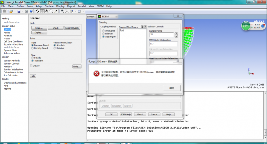Click the EDEM dialog title icon
The height and width of the screenshot is (144, 267).
click(99, 16)
